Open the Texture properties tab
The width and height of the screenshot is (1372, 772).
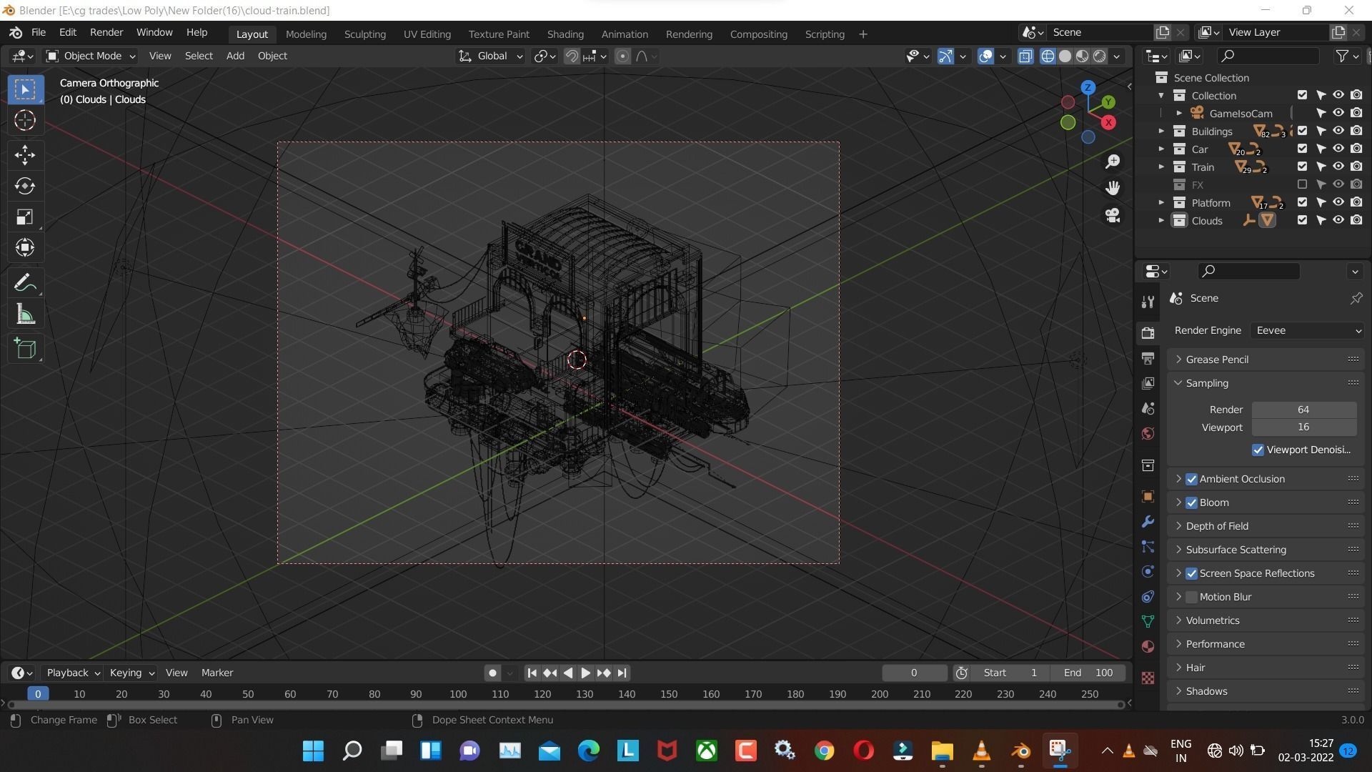pyautogui.click(x=1148, y=678)
